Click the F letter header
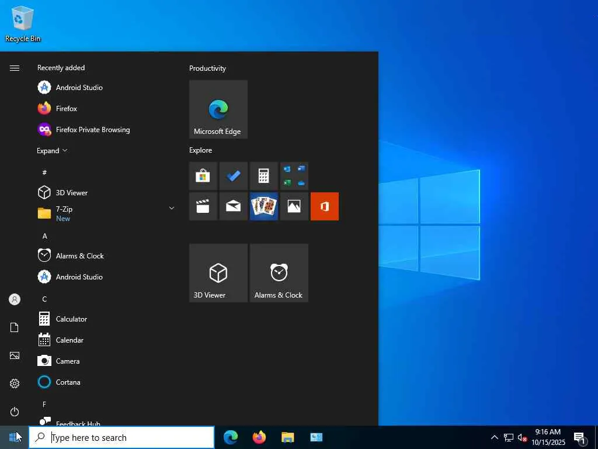 pyautogui.click(x=44, y=405)
